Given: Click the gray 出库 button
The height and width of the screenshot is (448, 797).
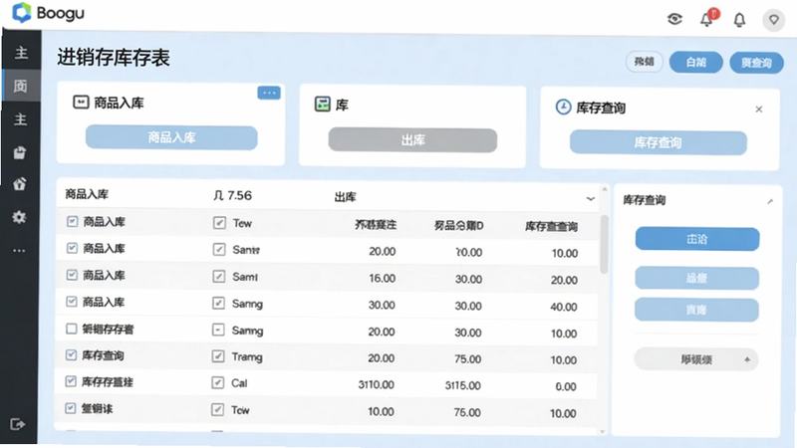Looking at the screenshot, I should (412, 140).
